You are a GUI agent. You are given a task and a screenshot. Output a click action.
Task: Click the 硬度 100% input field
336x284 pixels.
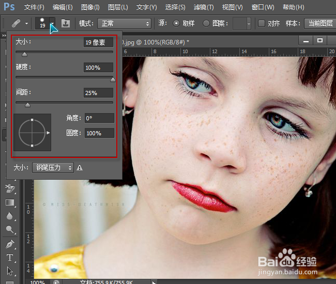[98, 68]
